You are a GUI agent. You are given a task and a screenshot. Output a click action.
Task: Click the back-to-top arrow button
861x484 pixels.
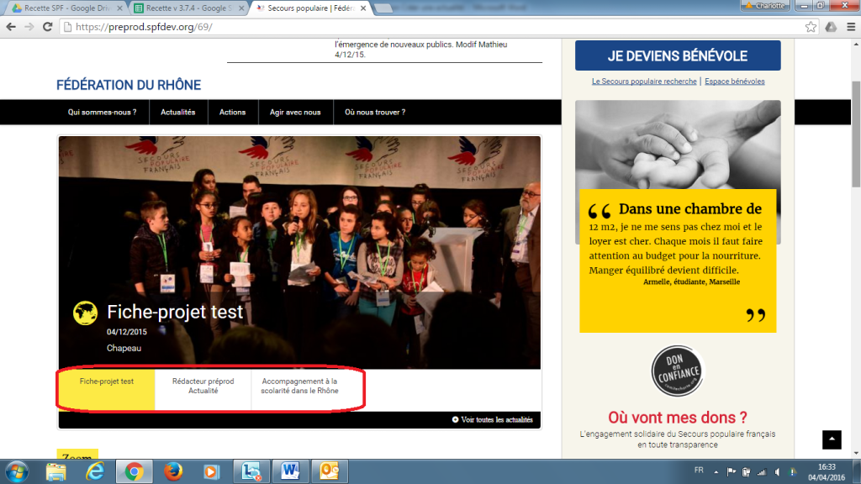pyautogui.click(x=832, y=439)
